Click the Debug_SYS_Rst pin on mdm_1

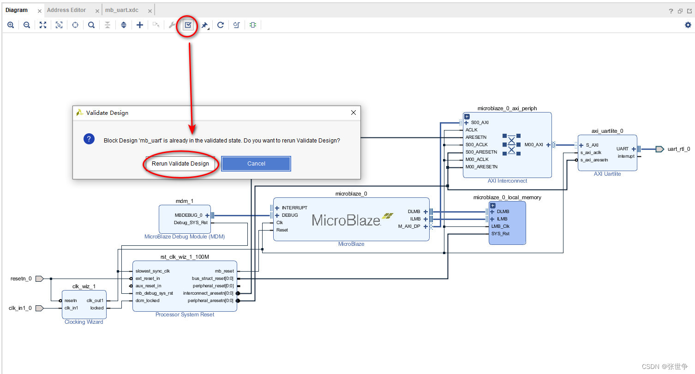click(x=191, y=223)
